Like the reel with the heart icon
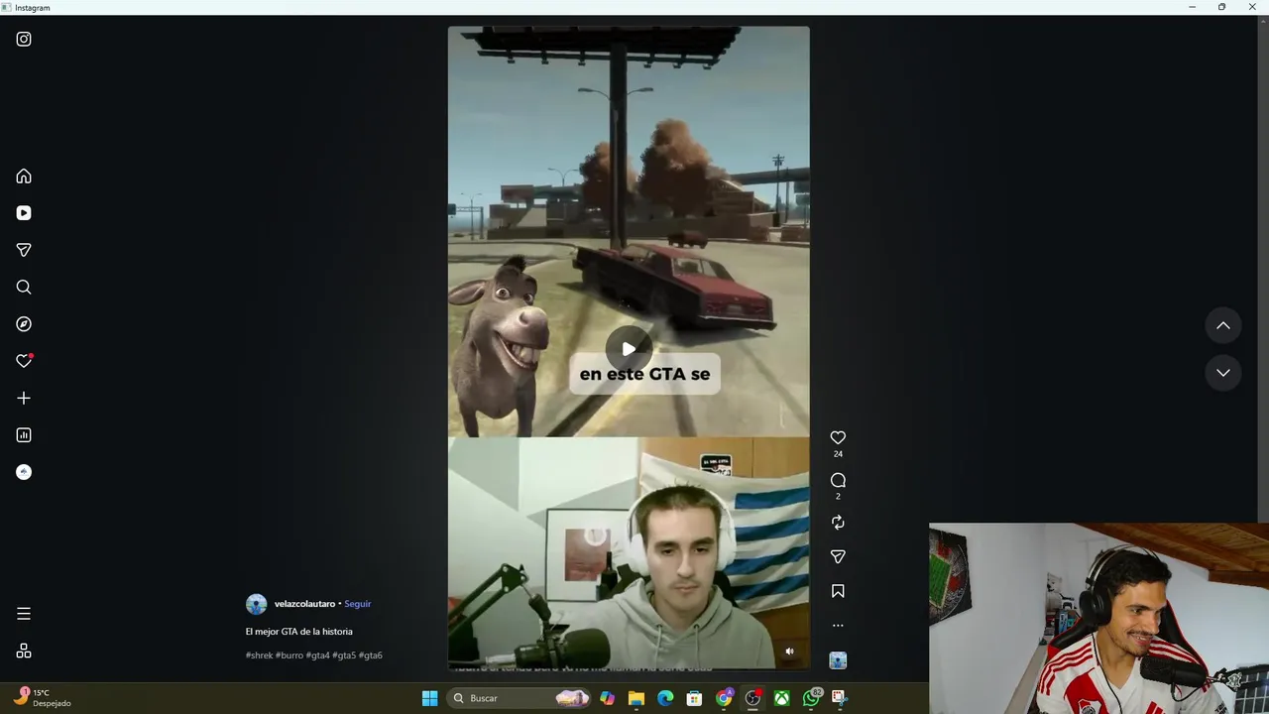Viewport: 1269px width, 714px height. click(838, 437)
